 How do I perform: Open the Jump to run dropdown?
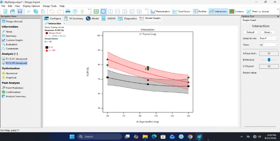(x=269, y=38)
